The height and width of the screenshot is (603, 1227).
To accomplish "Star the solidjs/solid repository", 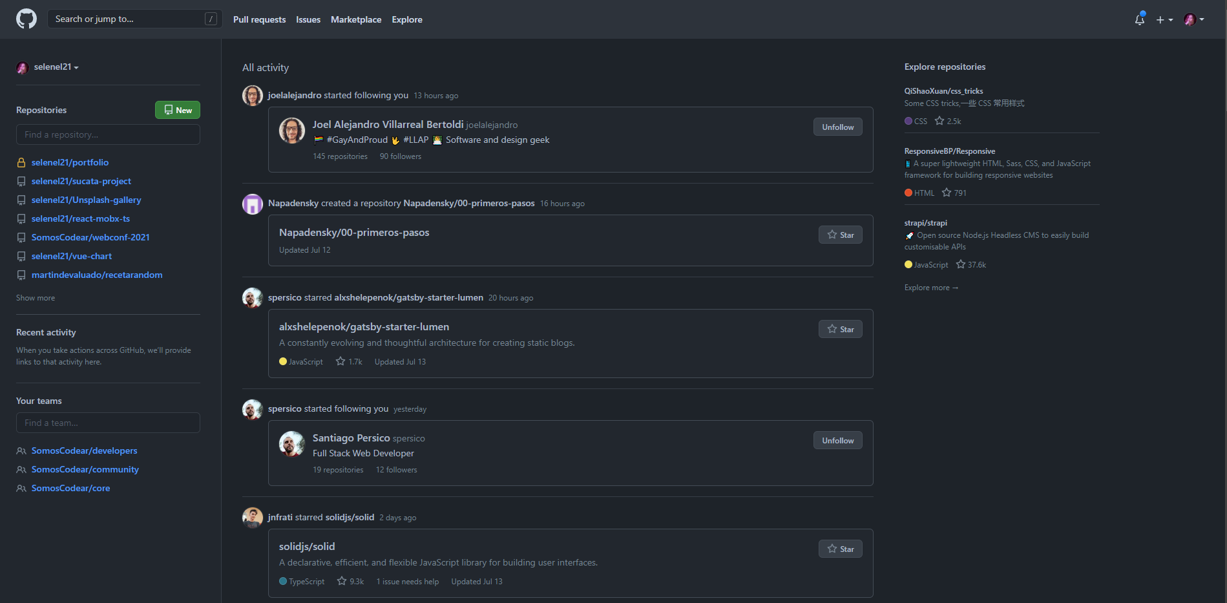I will click(x=841, y=549).
